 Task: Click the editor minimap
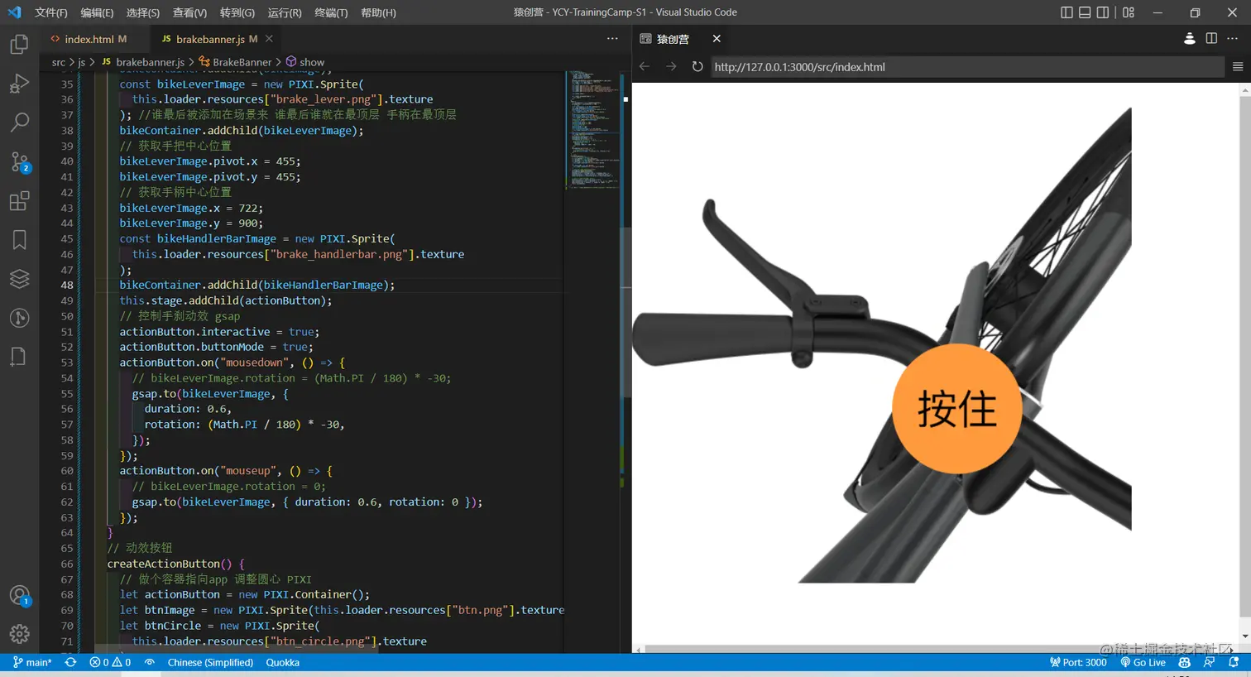click(x=592, y=129)
